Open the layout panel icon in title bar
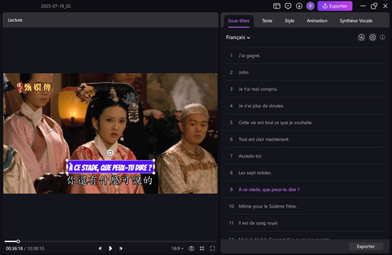Image resolution: width=392 pixels, height=255 pixels. point(277,6)
